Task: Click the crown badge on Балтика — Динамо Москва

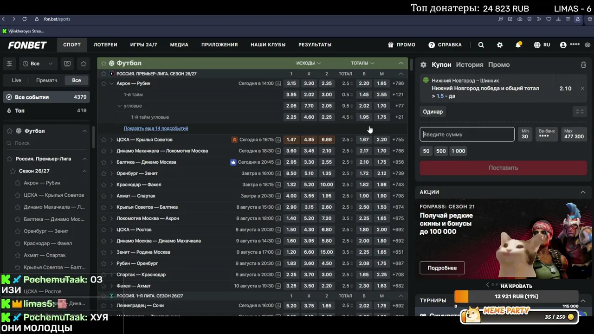Action: [x=233, y=162]
